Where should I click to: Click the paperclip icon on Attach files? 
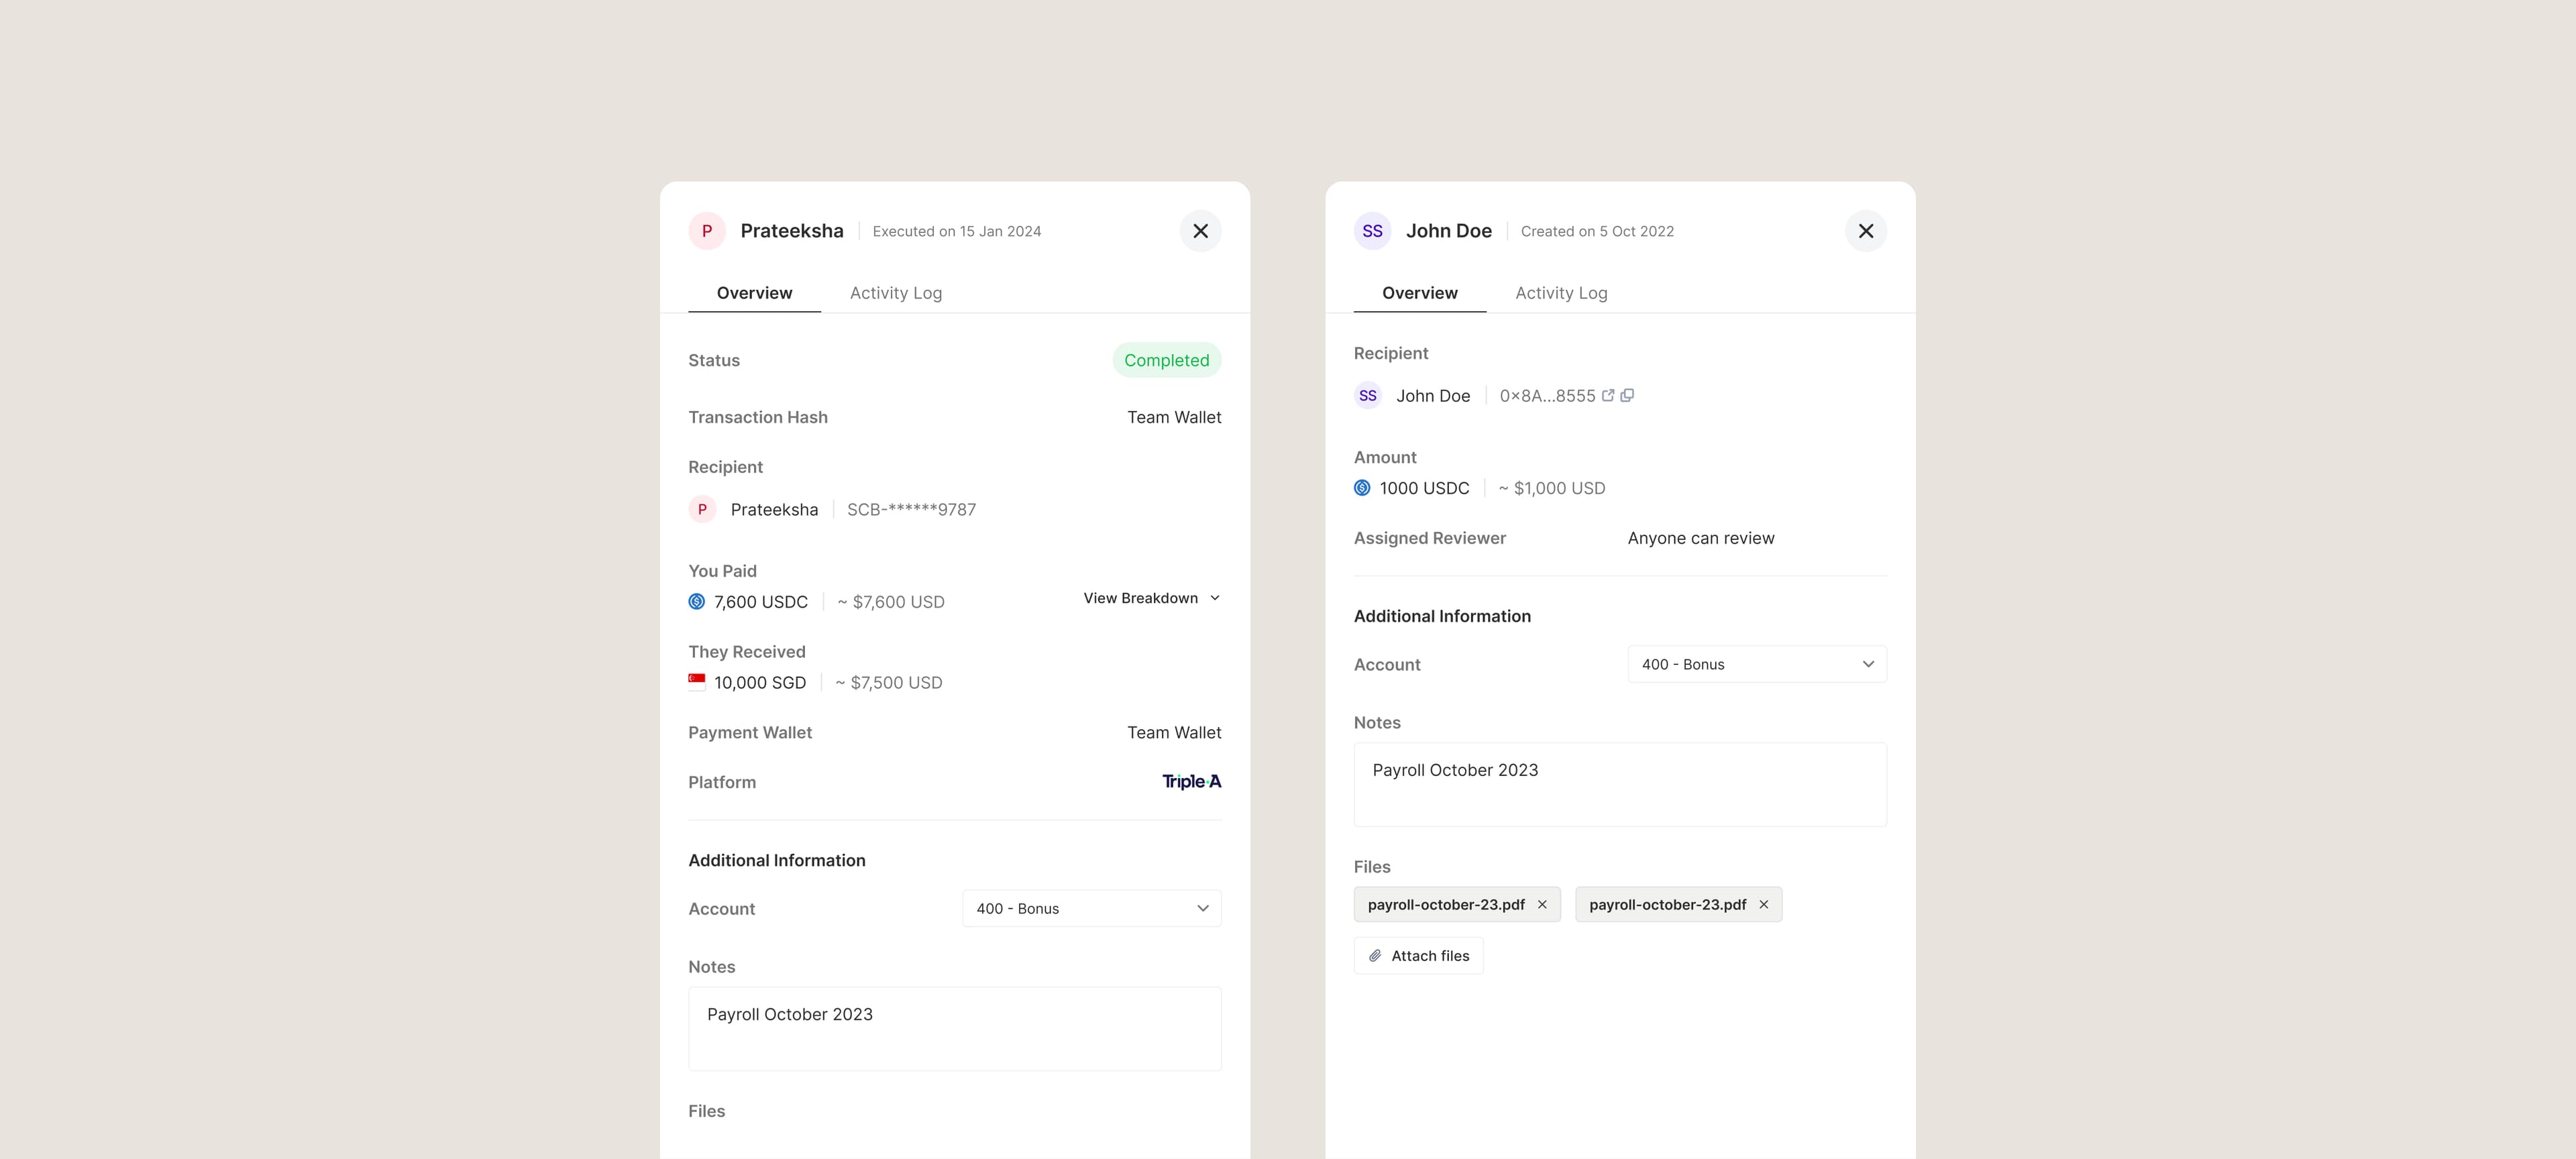pyautogui.click(x=1375, y=956)
